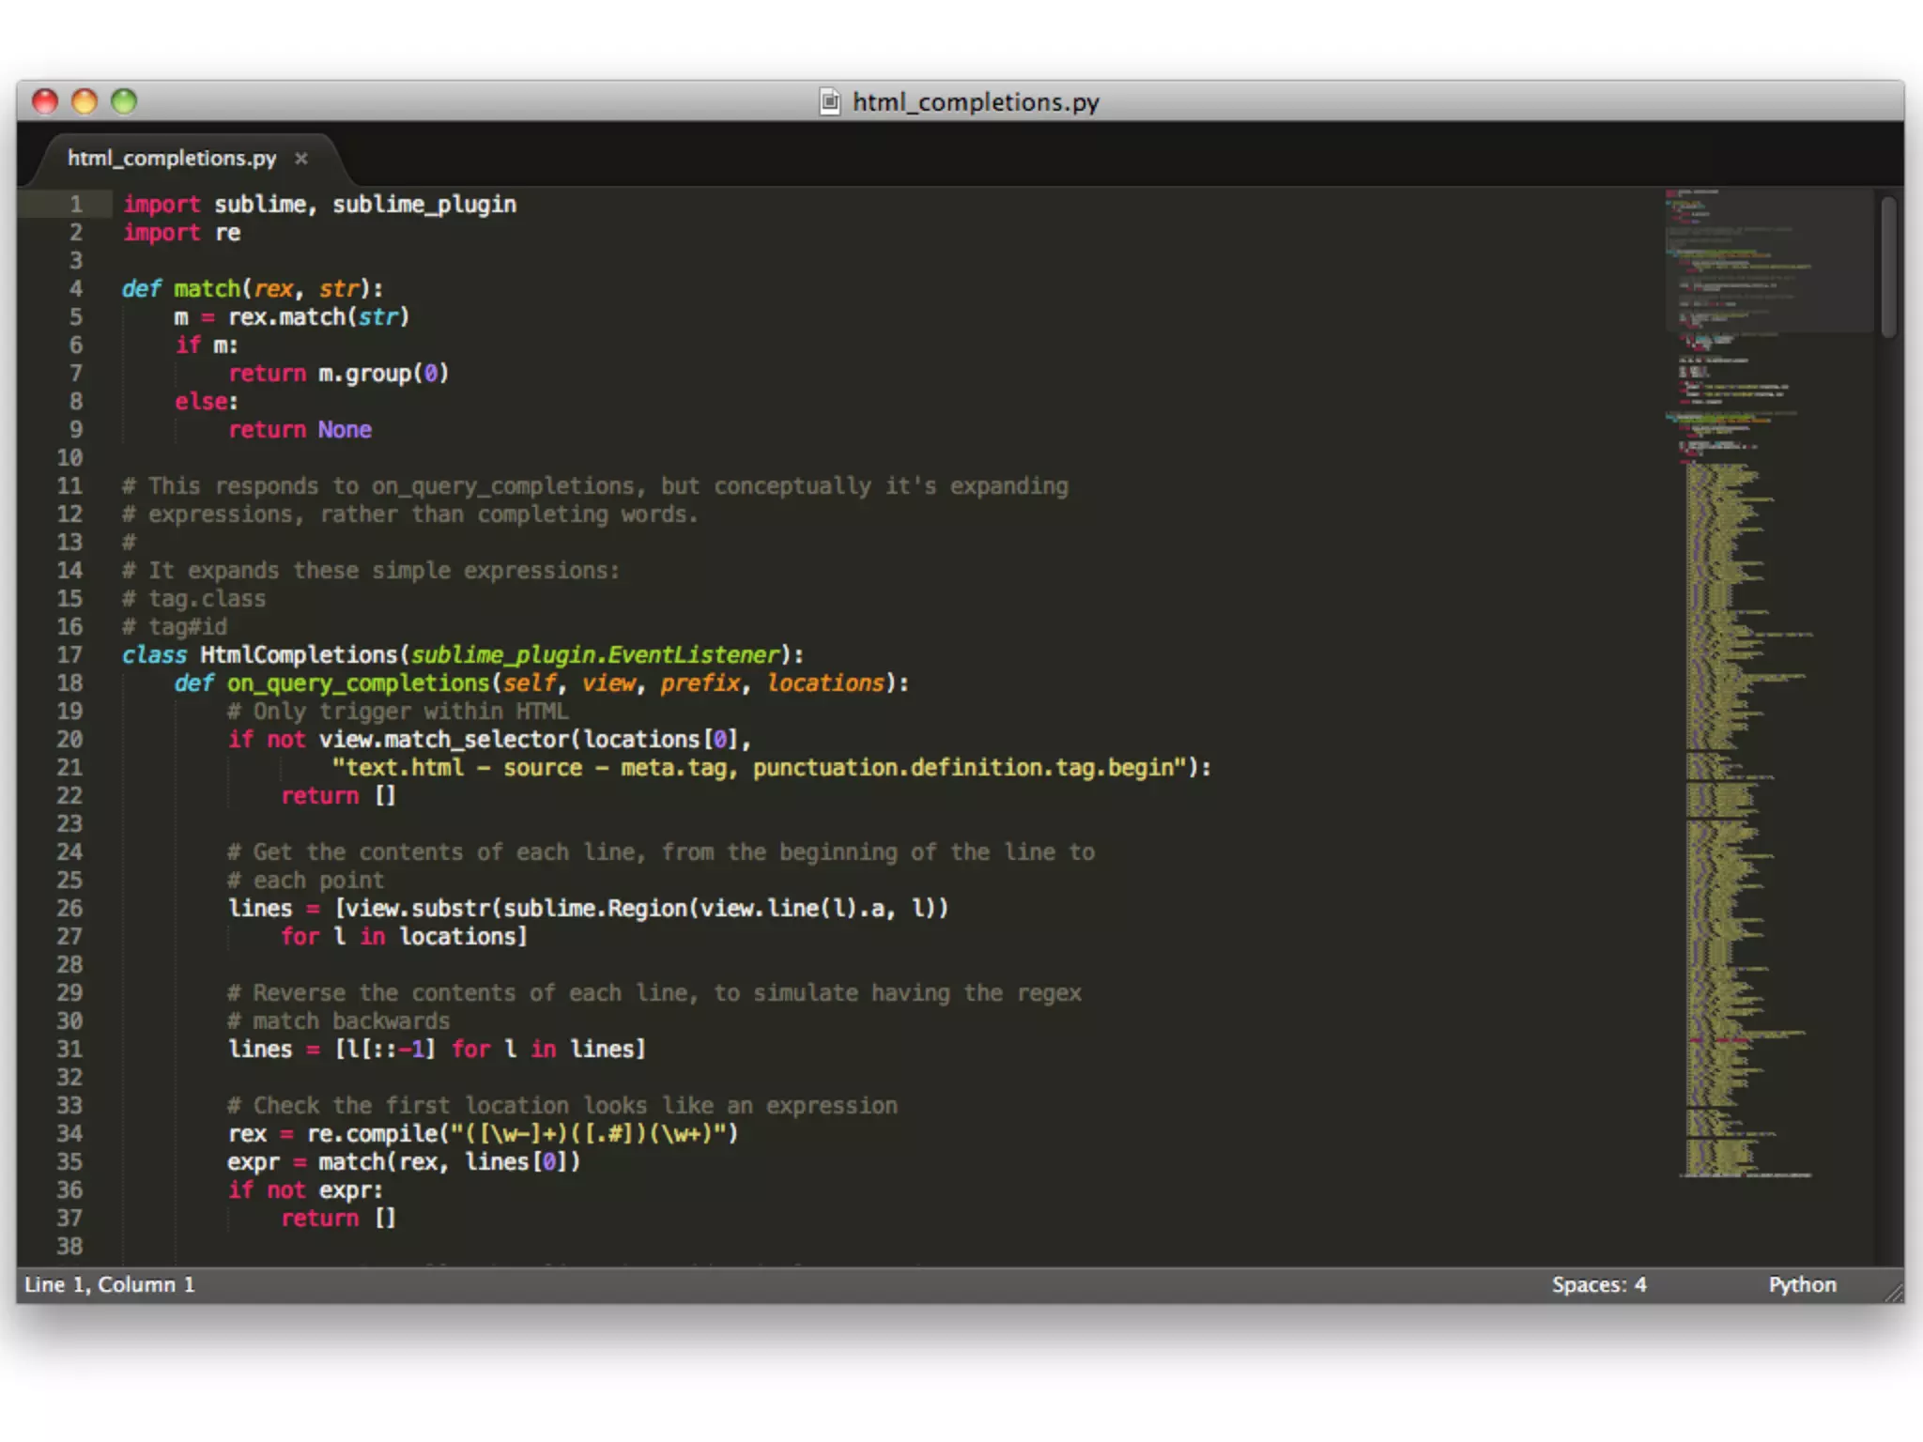This screenshot has width=1923, height=1442.
Task: Click the window resize grip corner
Action: [x=1893, y=1293]
